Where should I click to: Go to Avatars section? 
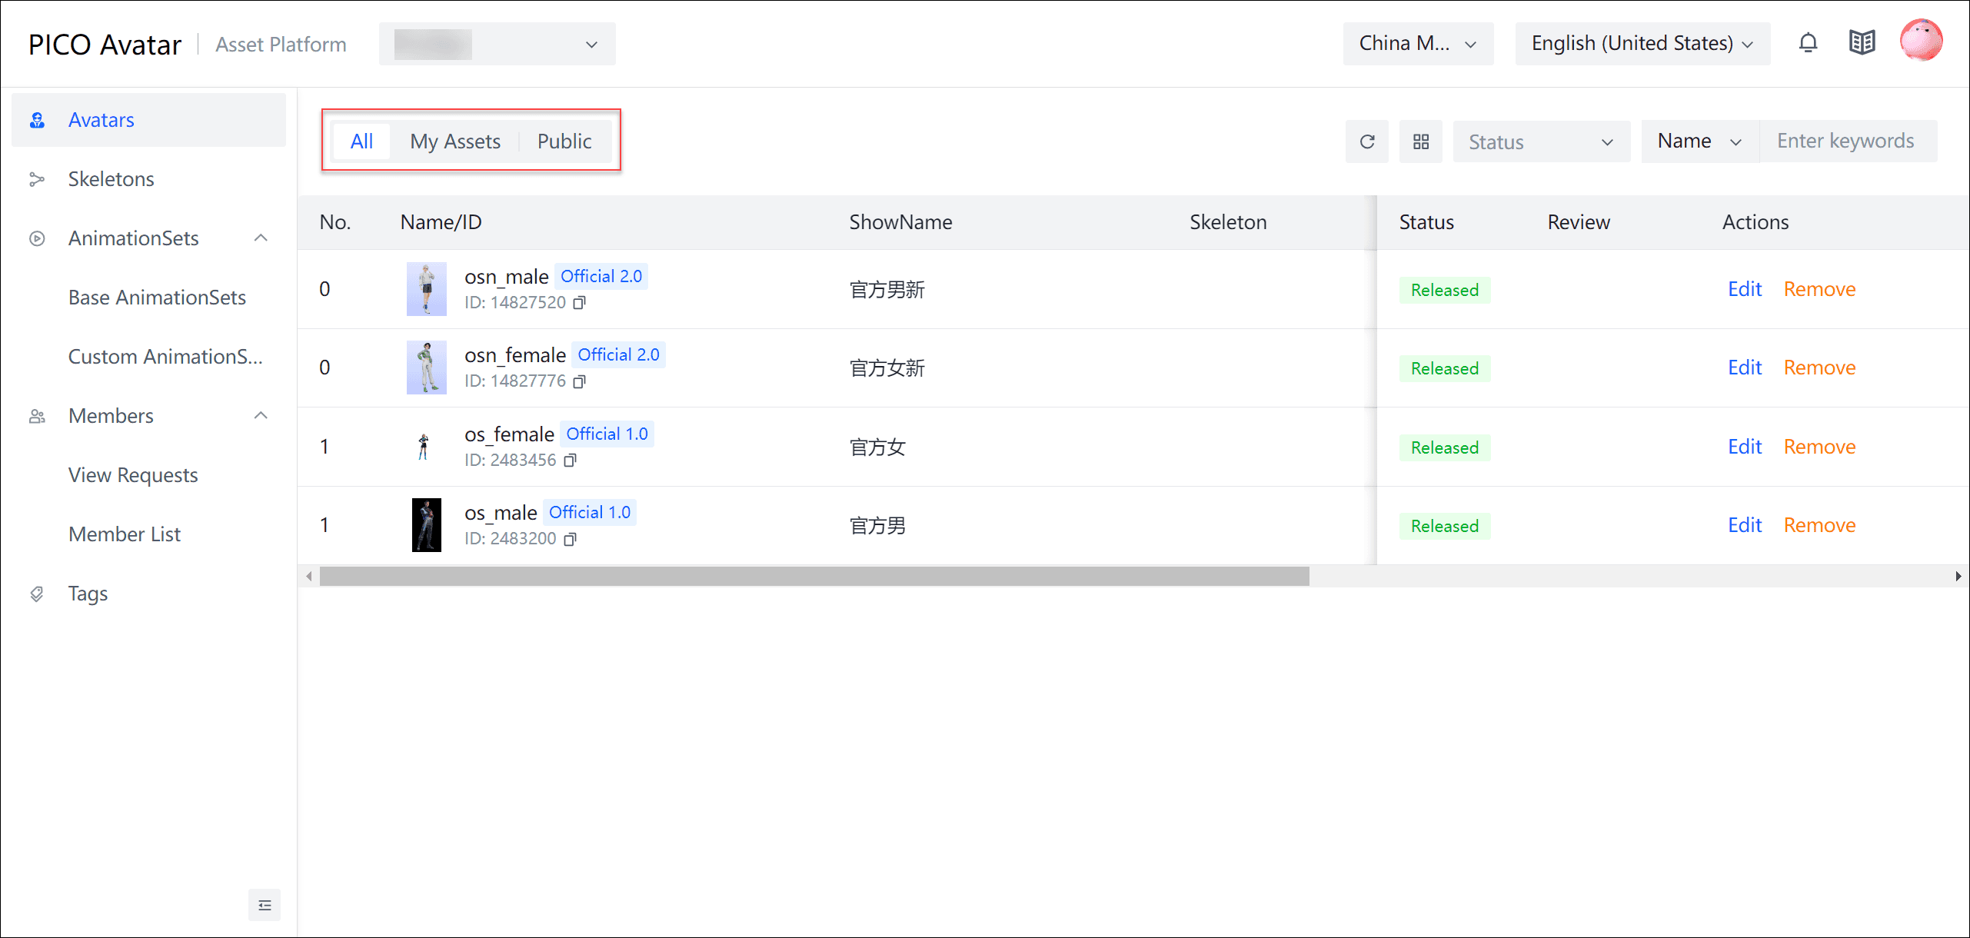click(x=149, y=120)
